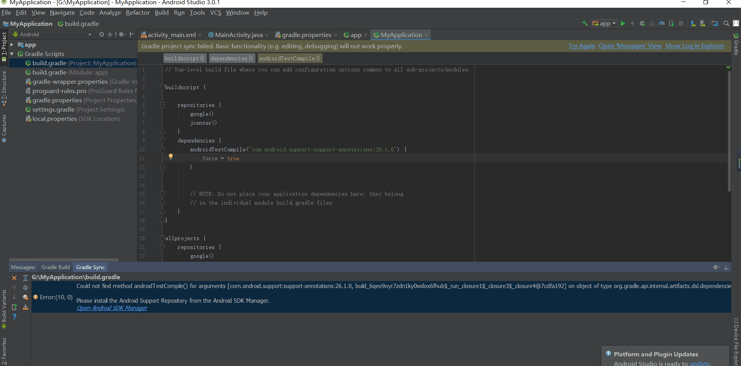The image size is (741, 366).
Task: Open the Gradle side tool window
Action: (736, 44)
